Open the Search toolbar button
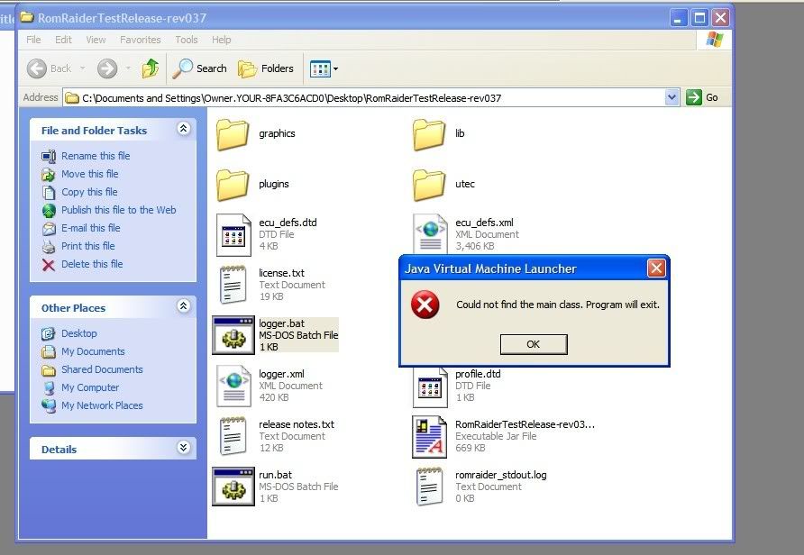 (200, 68)
